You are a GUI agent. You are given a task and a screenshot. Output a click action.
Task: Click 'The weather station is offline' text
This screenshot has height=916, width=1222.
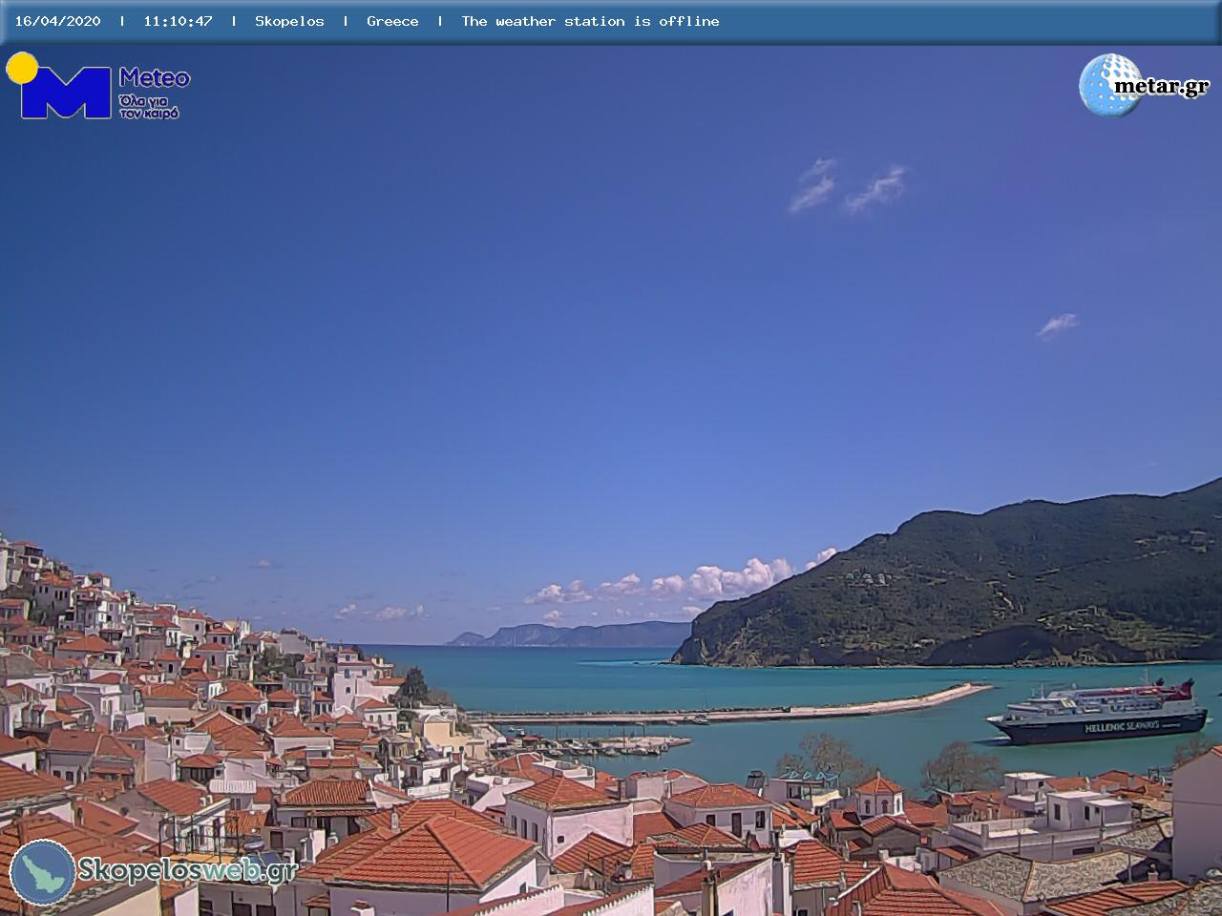[590, 21]
